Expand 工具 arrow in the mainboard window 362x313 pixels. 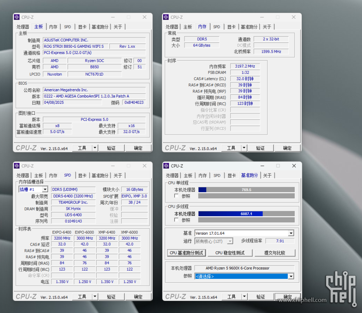pyautogui.click(x=95, y=148)
